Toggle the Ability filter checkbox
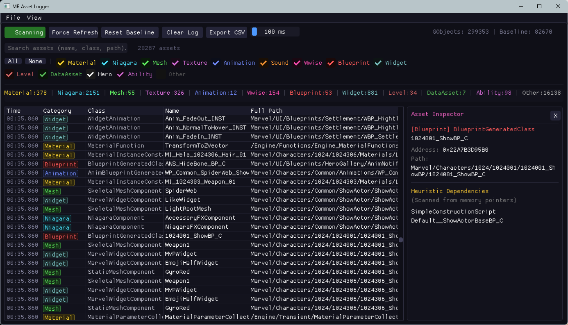The width and height of the screenshot is (568, 325). coord(121,74)
